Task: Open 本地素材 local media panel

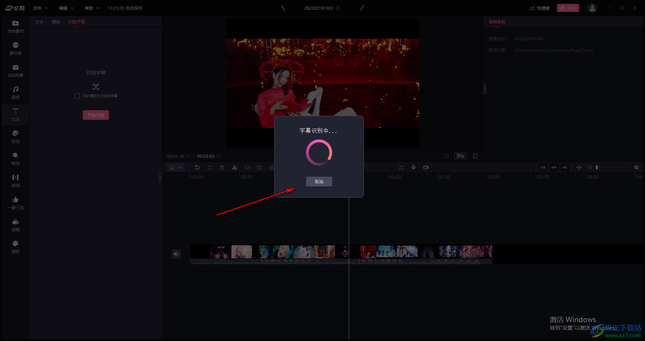Action: 16,27
